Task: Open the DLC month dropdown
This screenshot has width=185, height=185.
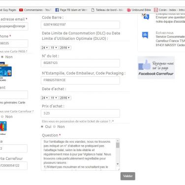Action: [54, 48]
